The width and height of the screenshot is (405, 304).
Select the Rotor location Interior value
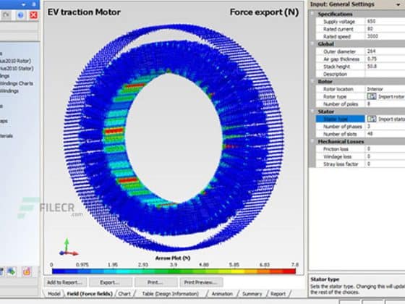[x=385, y=89]
